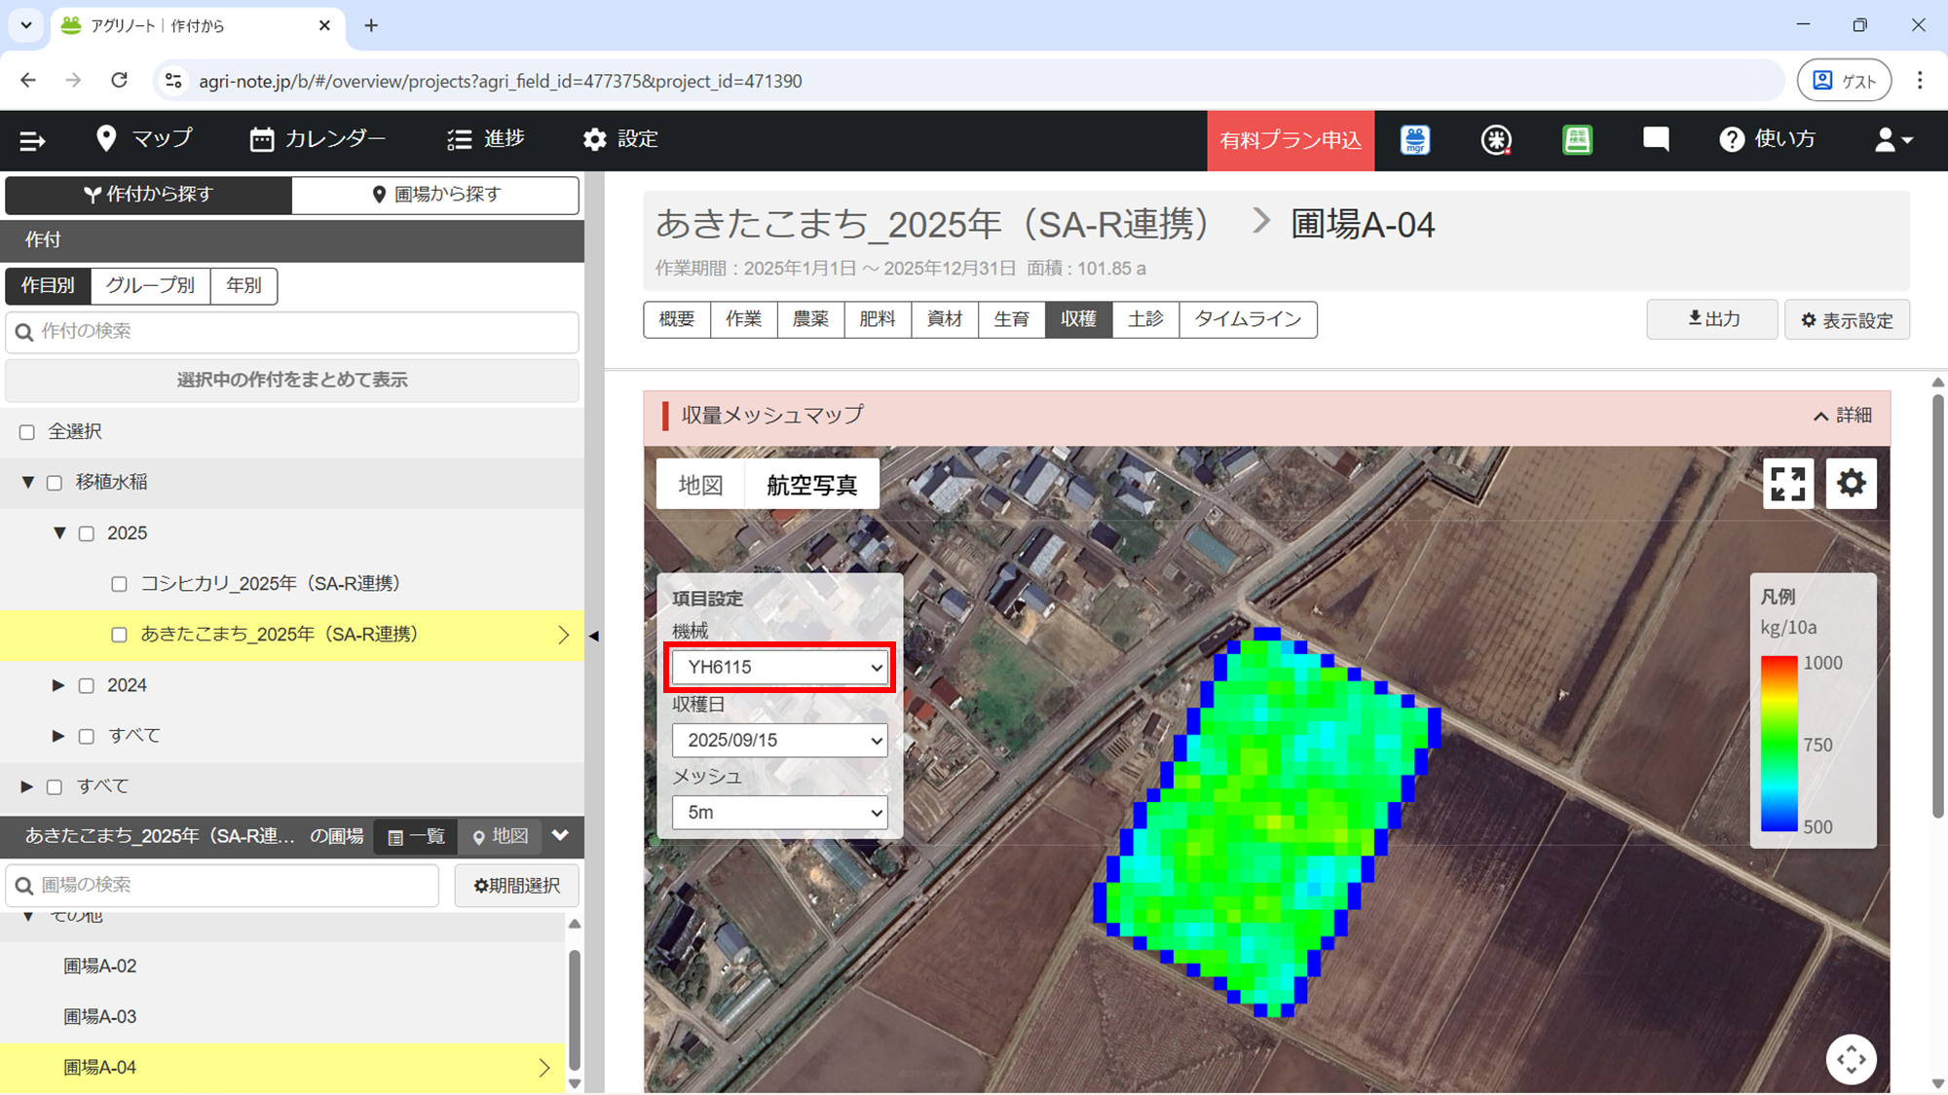Collapse the 2025 year node

coord(59,533)
